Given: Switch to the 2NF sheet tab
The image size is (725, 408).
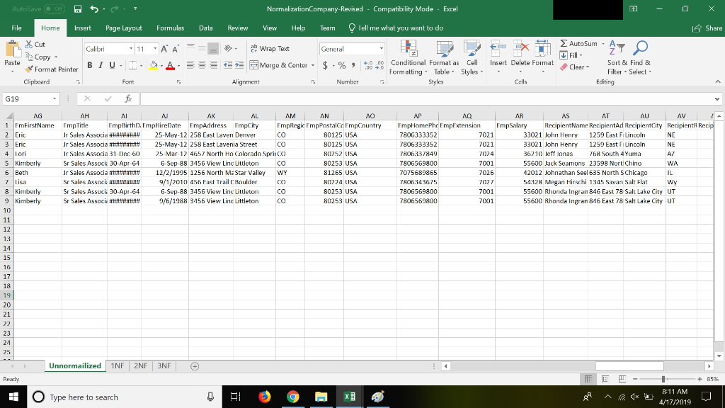Looking at the screenshot, I should click(x=141, y=366).
